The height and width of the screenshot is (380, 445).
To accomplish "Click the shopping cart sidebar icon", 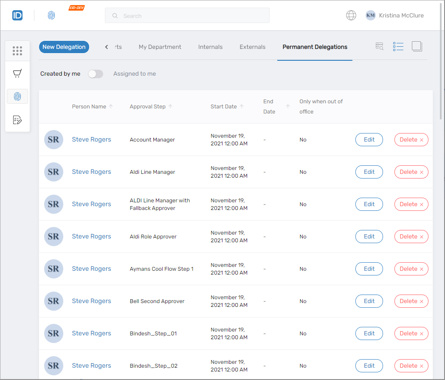I will coord(17,74).
